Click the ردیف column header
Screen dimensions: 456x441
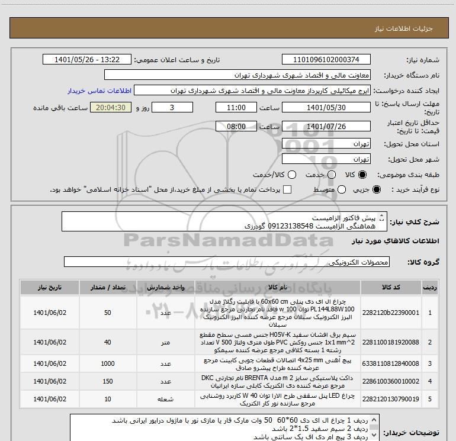pyautogui.click(x=430, y=287)
